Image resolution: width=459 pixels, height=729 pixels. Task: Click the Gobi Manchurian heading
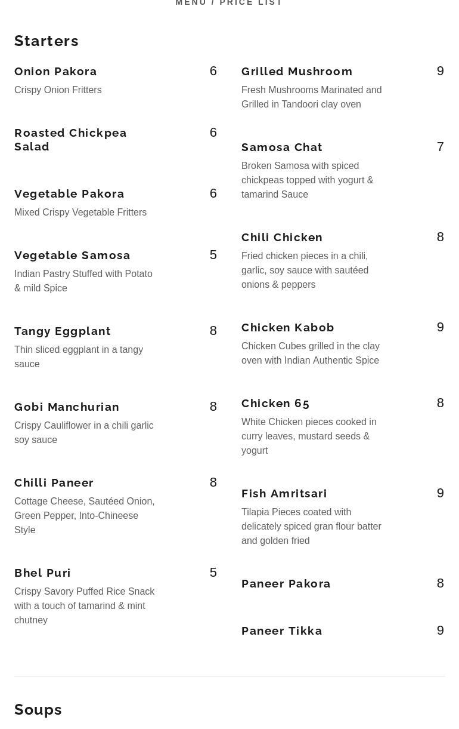(x=67, y=407)
